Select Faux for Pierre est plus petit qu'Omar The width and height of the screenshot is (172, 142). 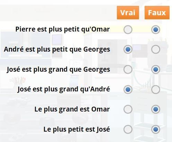click(156, 29)
